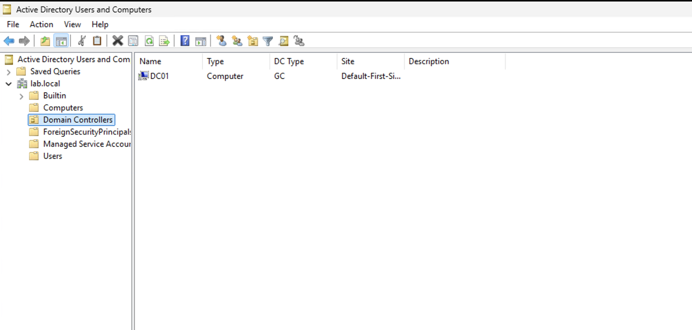Click the Paste clipboard toolbar icon
This screenshot has width=692, height=330.
(97, 41)
